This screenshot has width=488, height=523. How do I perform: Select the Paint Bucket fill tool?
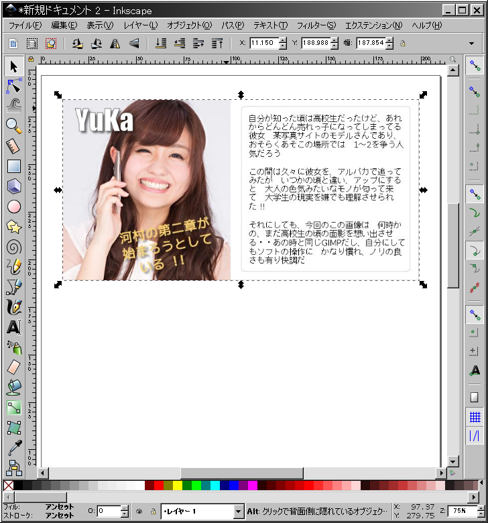point(14,388)
